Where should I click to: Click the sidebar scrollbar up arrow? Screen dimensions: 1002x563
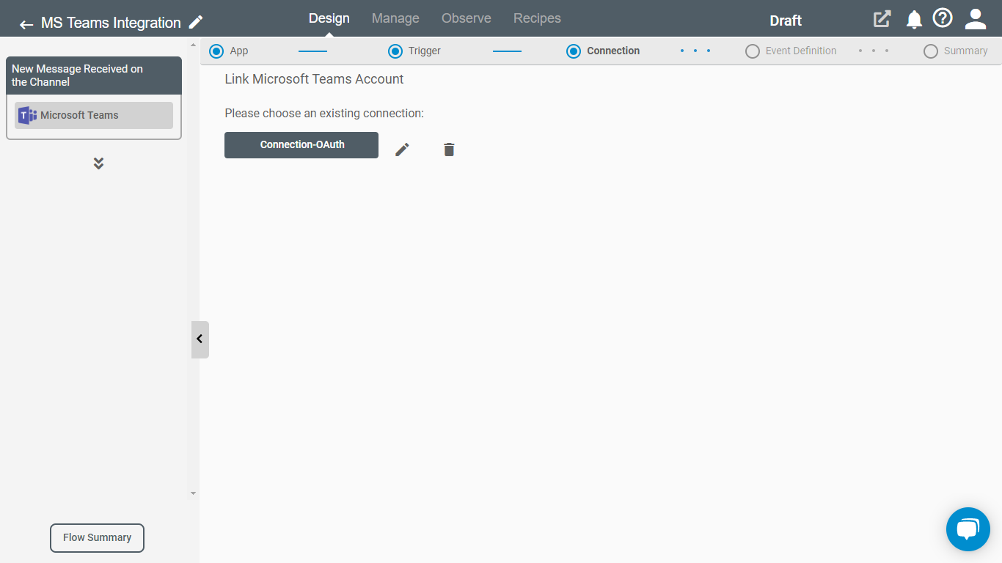194,45
